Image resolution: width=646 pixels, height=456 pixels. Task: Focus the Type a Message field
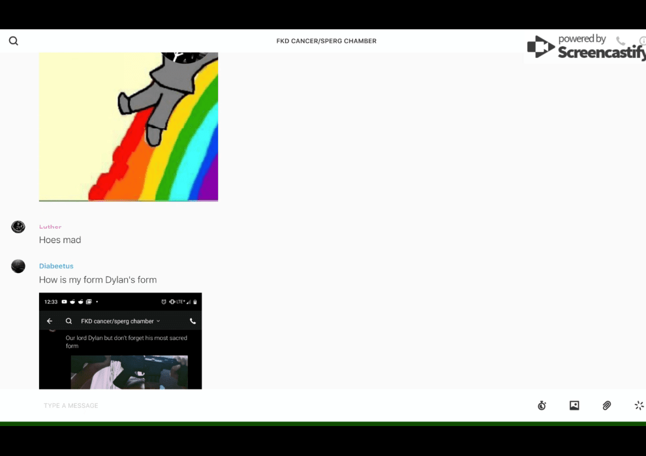[261, 406]
